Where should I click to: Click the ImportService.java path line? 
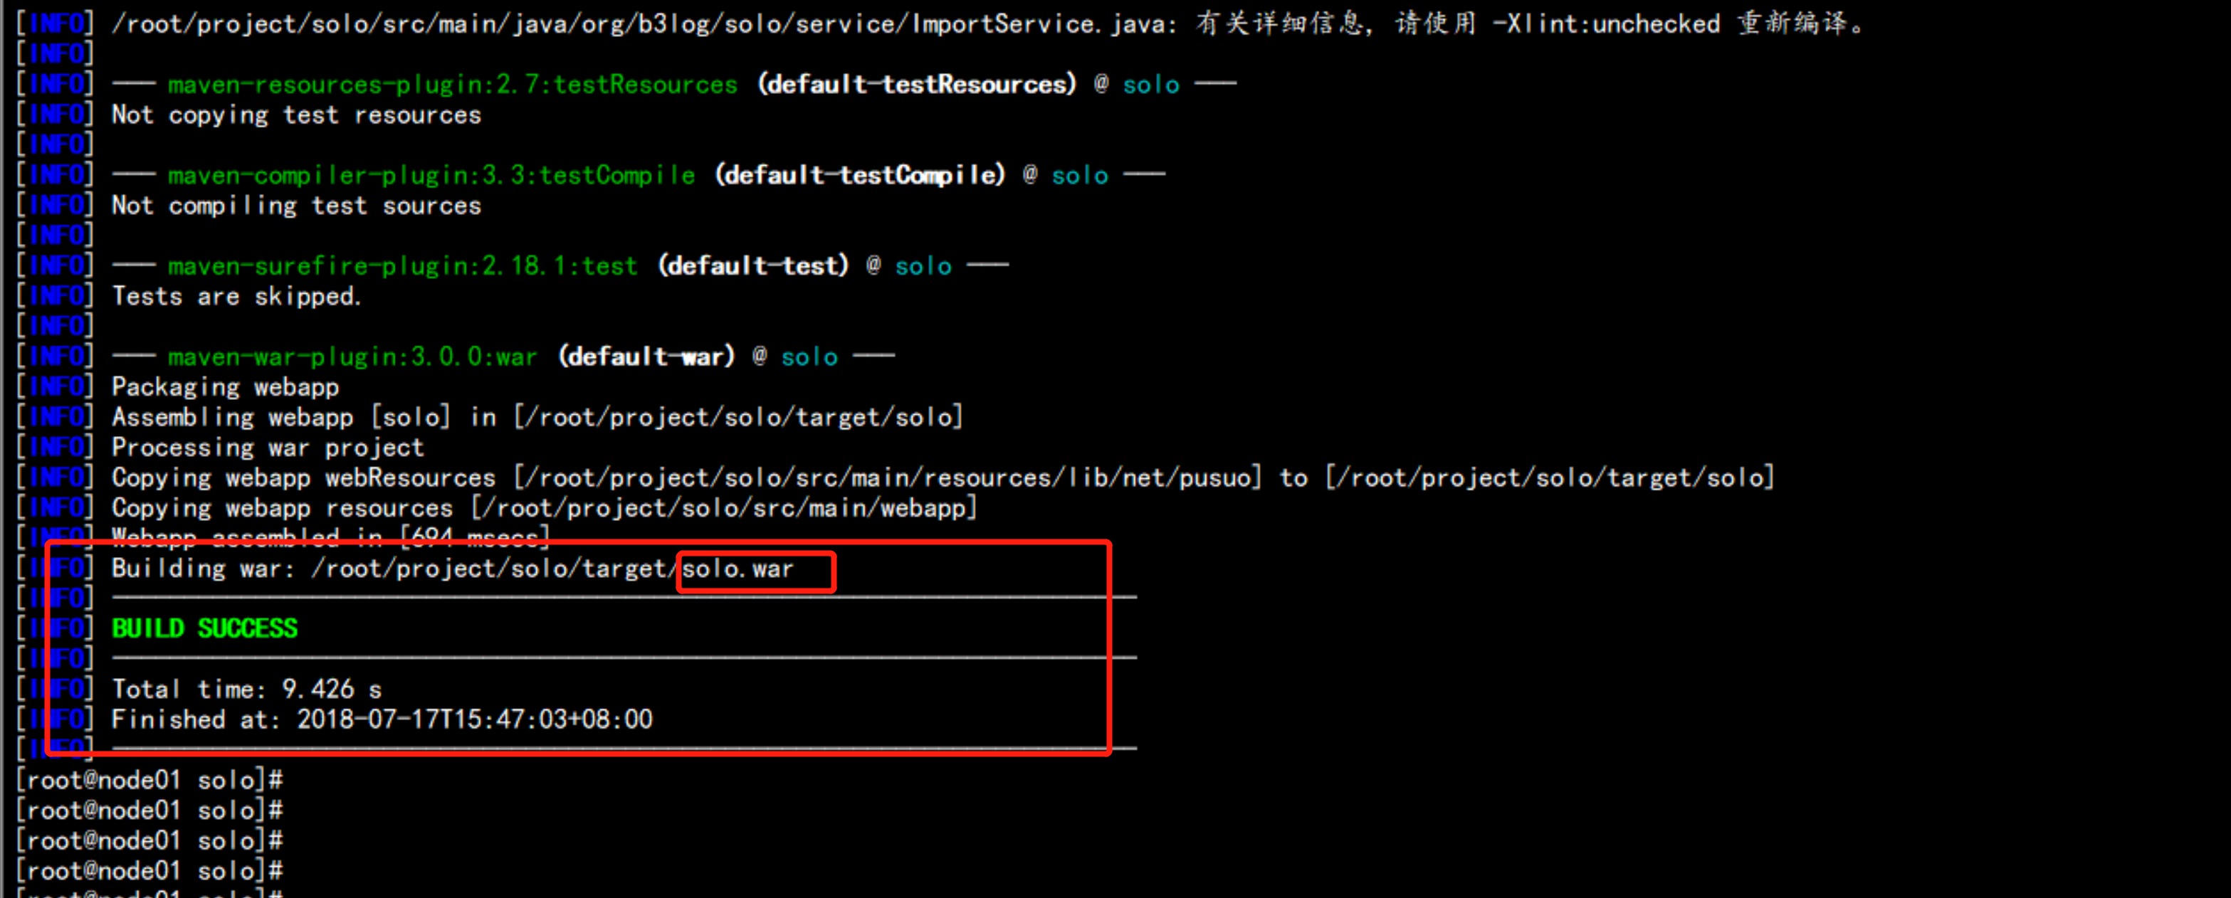(x=987, y=23)
